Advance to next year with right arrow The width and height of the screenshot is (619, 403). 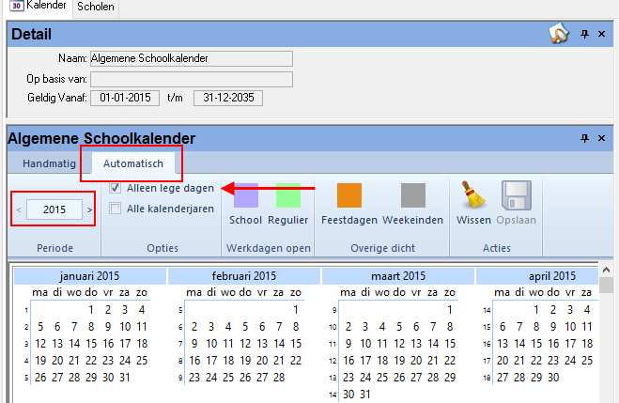click(90, 209)
